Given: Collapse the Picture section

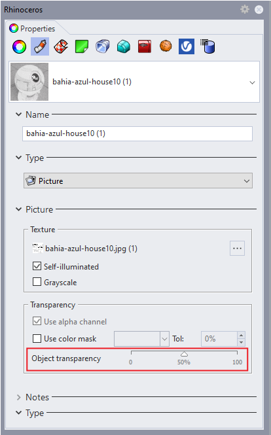Looking at the screenshot, I should (x=18, y=209).
